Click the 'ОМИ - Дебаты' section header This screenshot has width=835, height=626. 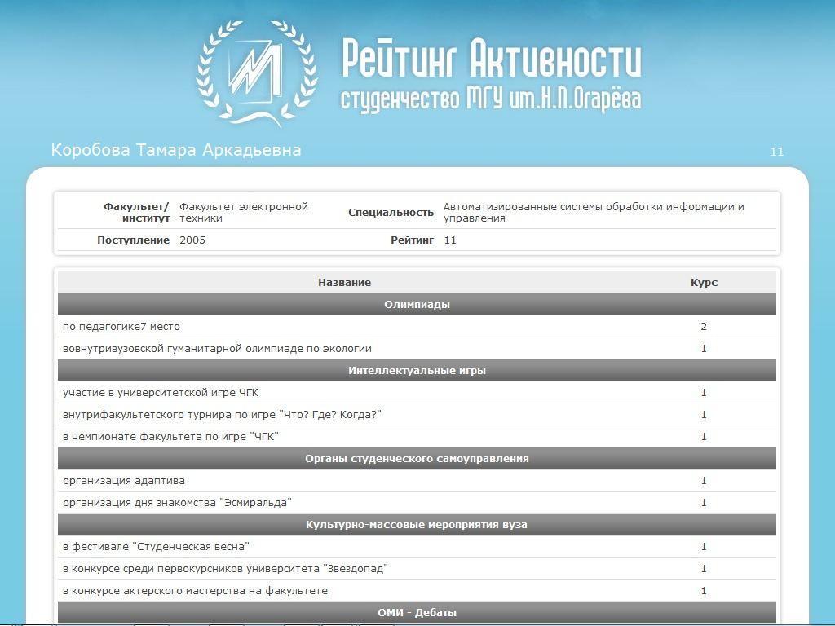(417, 613)
